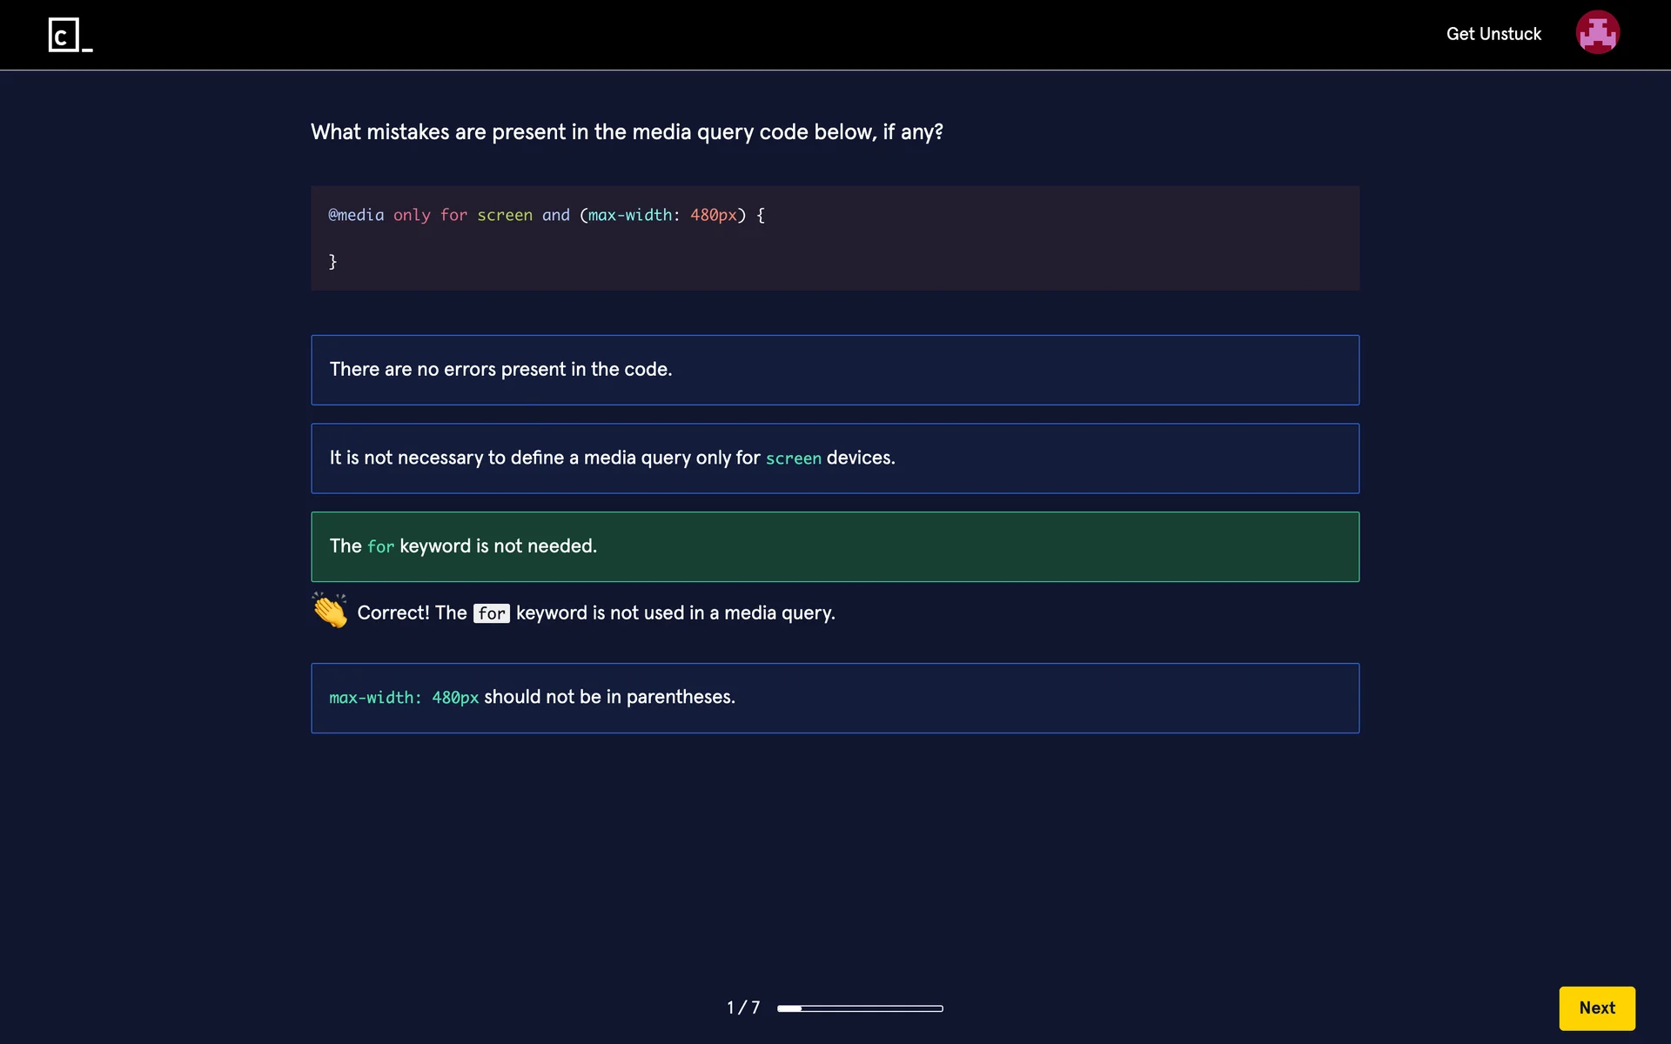This screenshot has width=1671, height=1044.
Task: Click the closing brace in code block
Action: 332,261
